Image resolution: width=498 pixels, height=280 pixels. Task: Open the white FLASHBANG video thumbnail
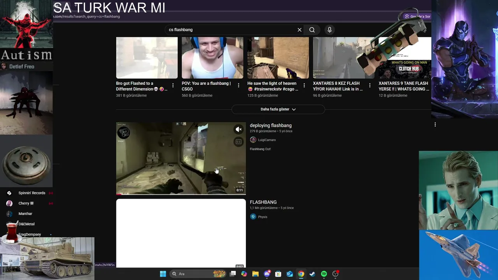[x=181, y=233]
